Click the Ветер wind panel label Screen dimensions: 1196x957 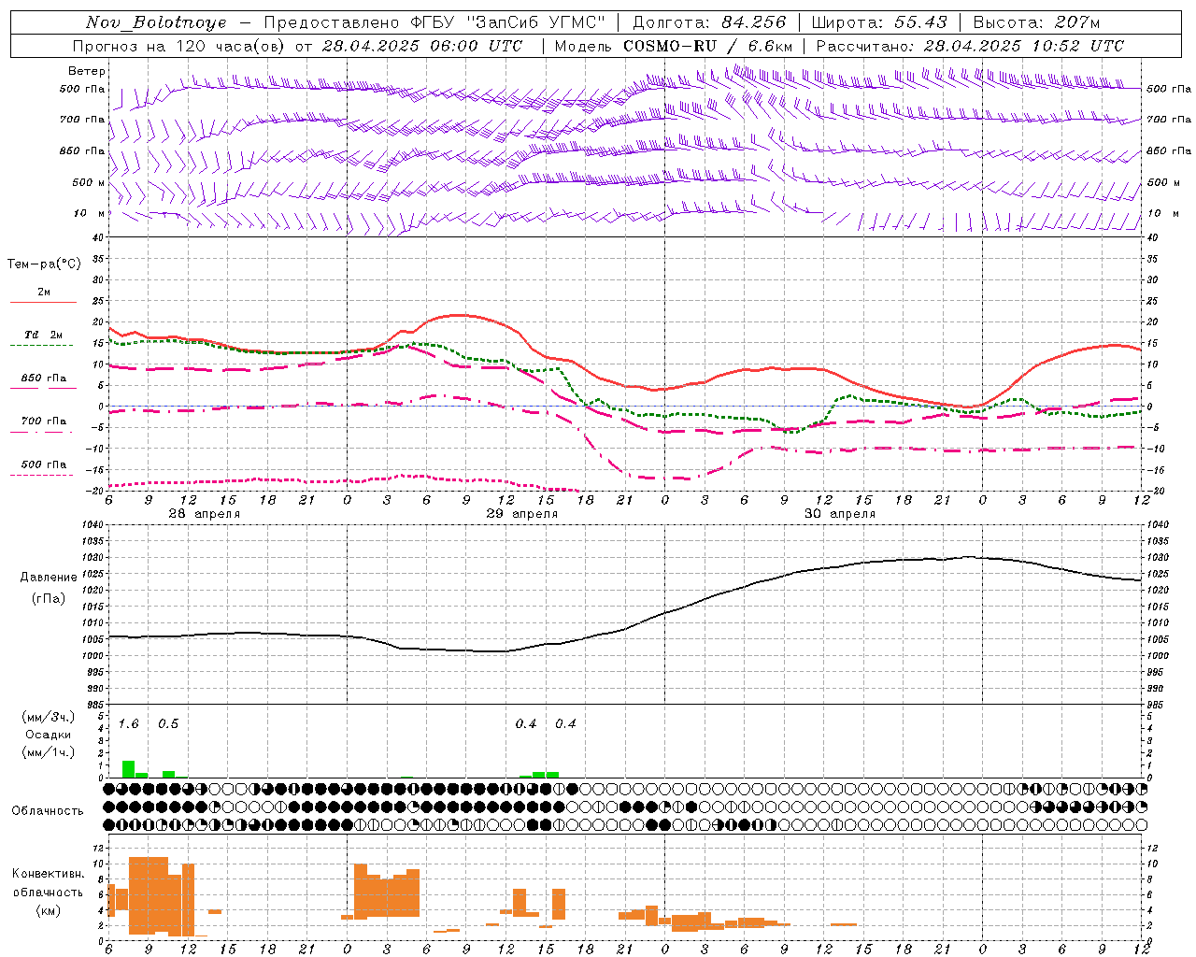(x=87, y=71)
